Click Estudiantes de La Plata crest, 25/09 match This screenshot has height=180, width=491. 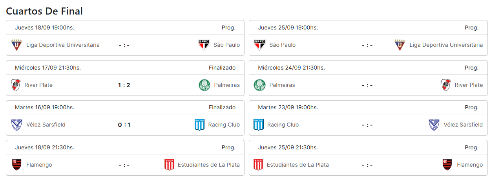coord(258,165)
